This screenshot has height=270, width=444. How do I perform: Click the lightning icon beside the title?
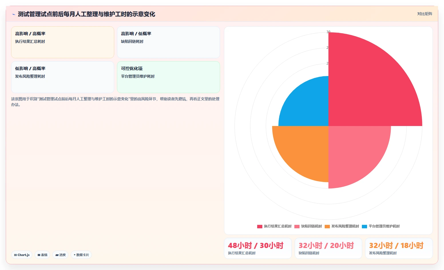tap(13, 14)
